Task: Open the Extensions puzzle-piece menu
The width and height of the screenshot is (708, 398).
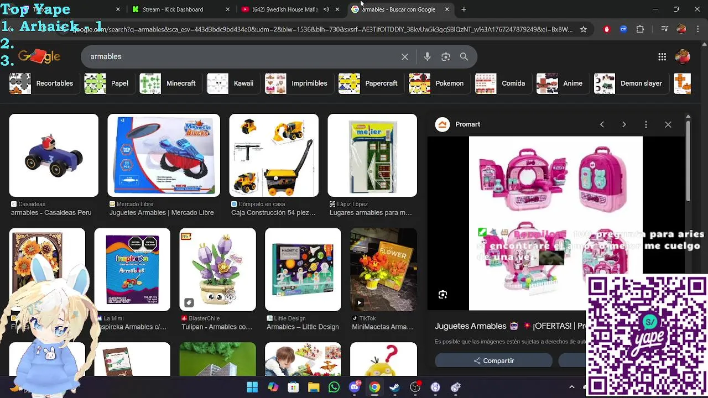Action: [641, 29]
